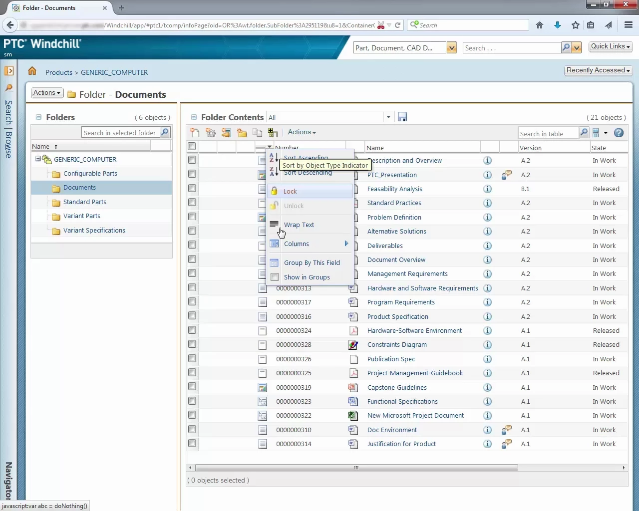This screenshot has width=639, height=511.
Task: Toggle the select-all header checkbox
Action: (192, 146)
